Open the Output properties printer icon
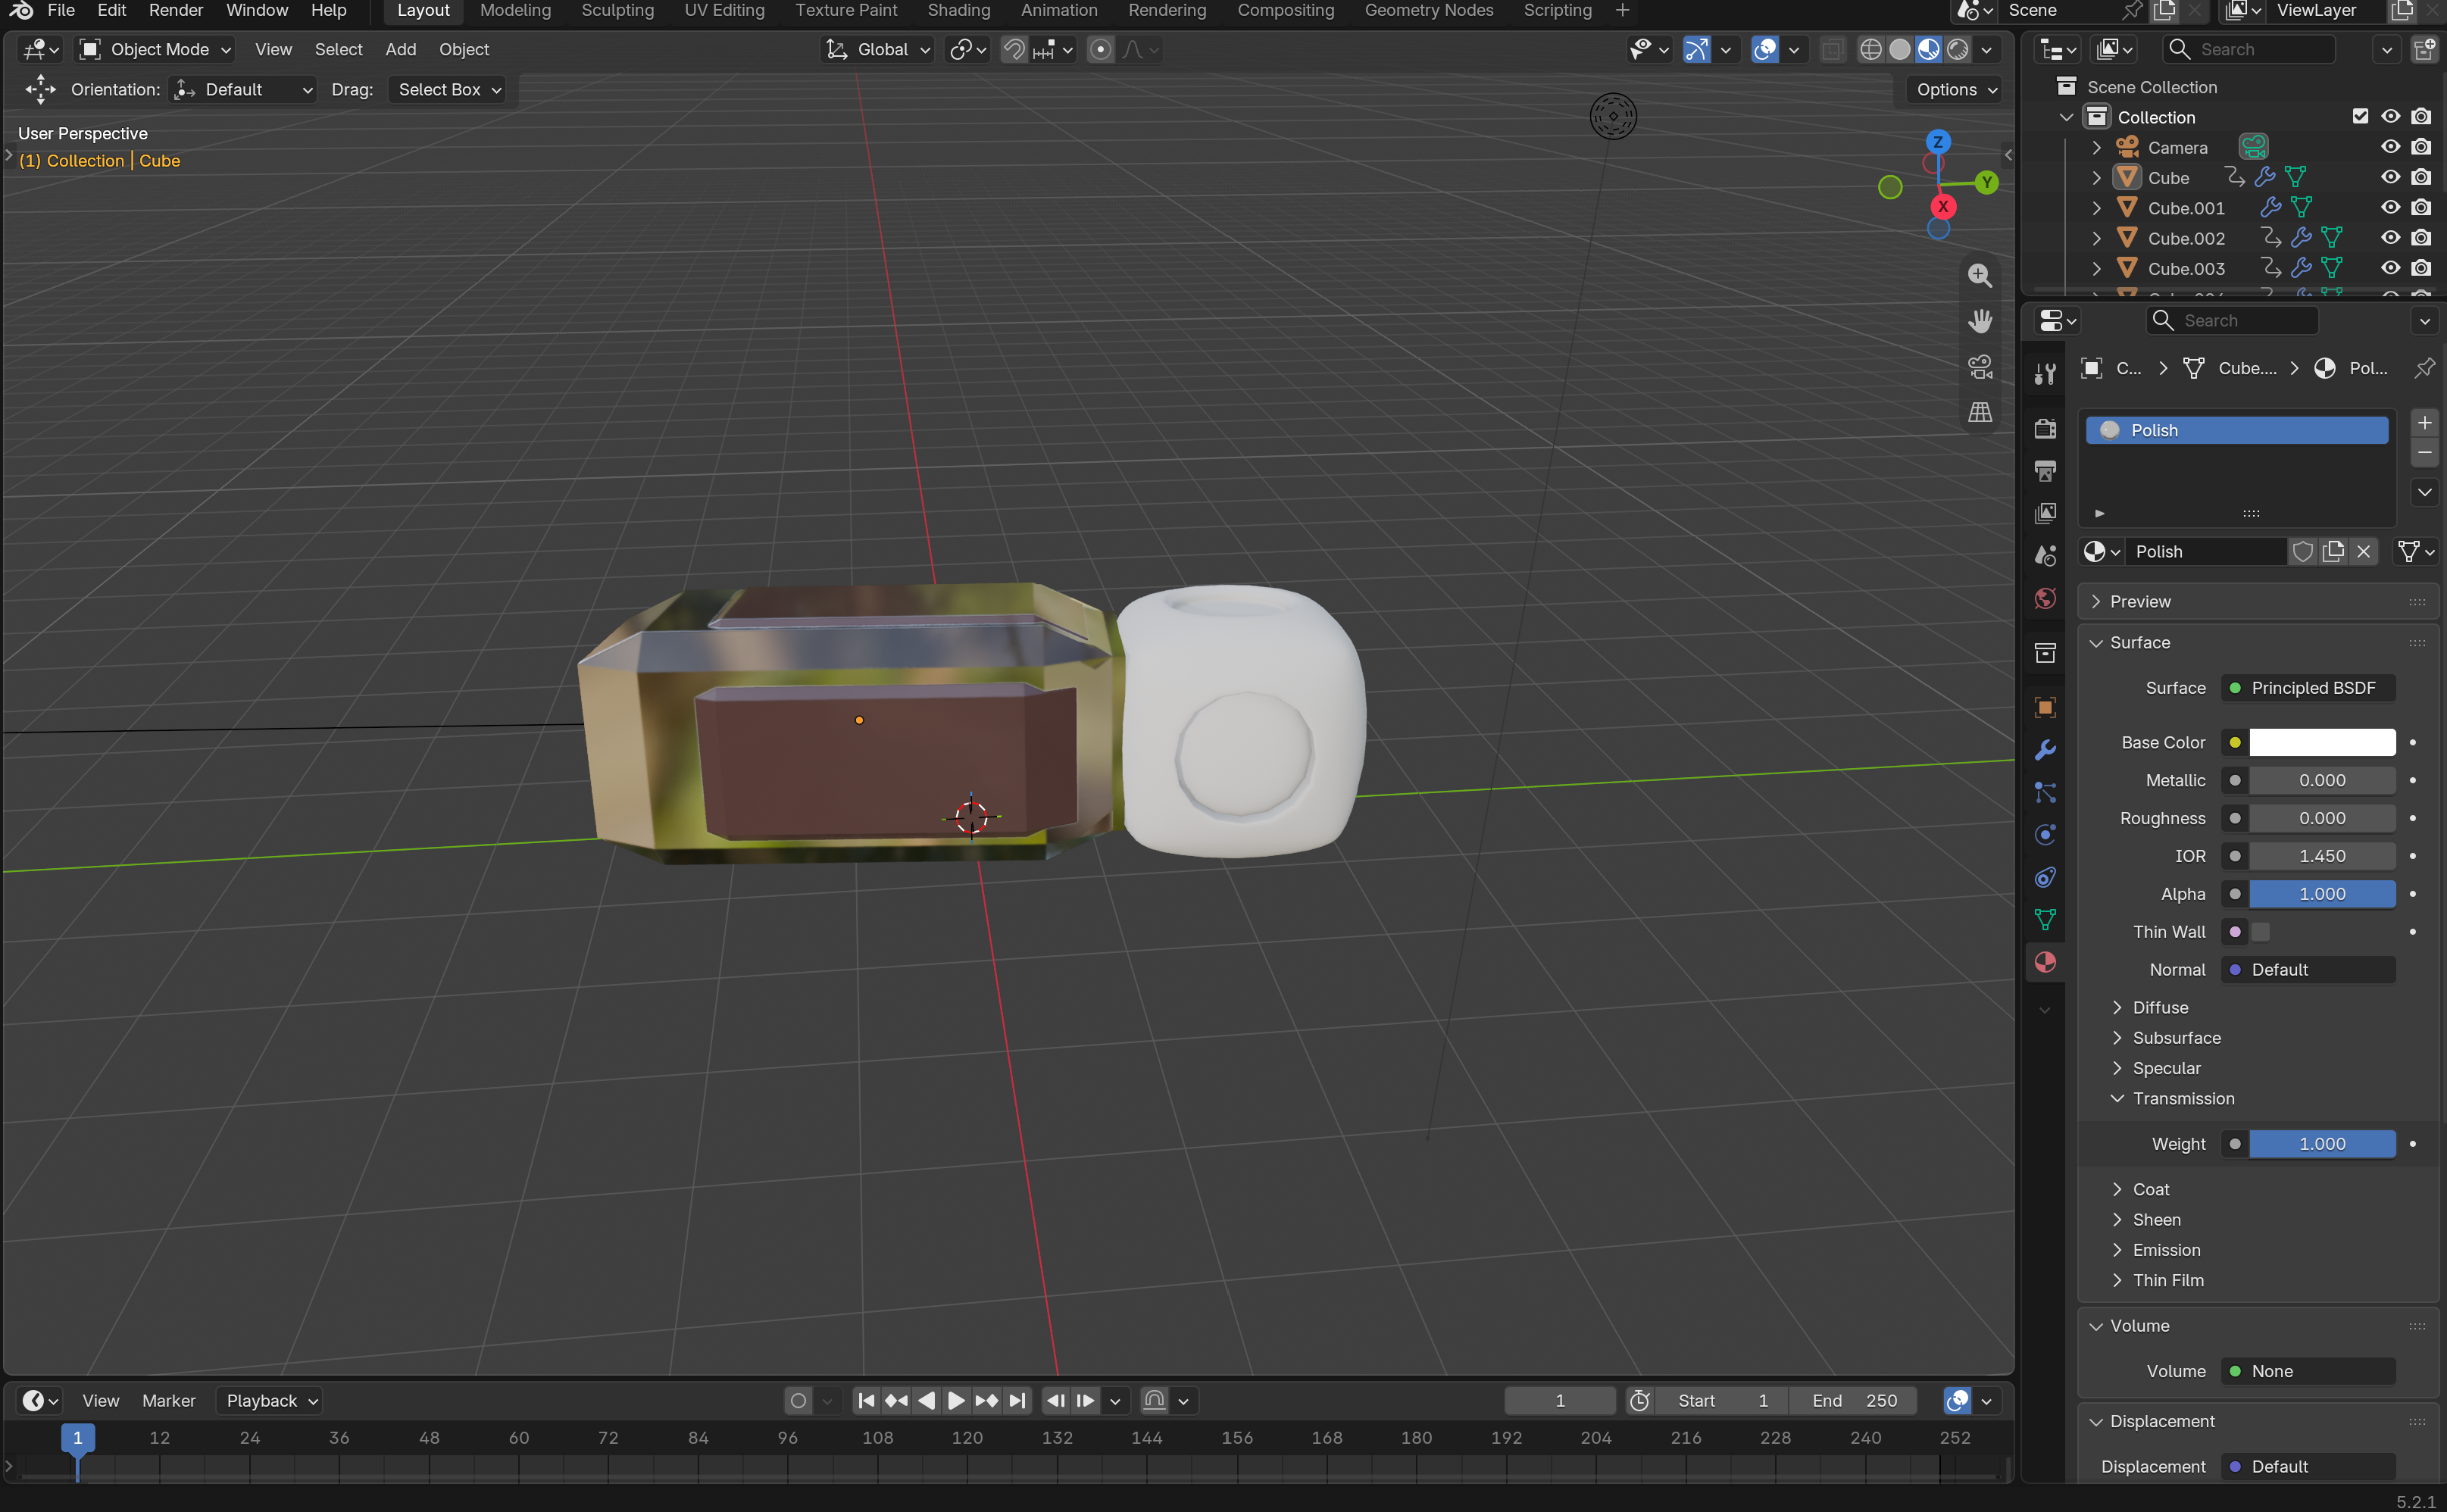 coord(2045,470)
